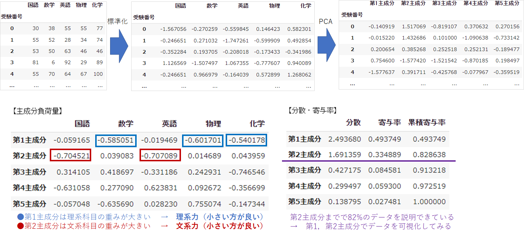Click the blue 理系力（小さい方が良い） text
The image size is (524, 236).
[x=219, y=217]
